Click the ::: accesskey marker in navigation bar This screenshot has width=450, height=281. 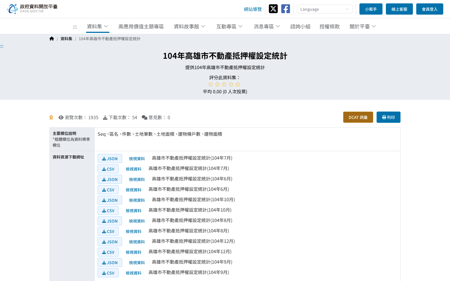[75, 27]
